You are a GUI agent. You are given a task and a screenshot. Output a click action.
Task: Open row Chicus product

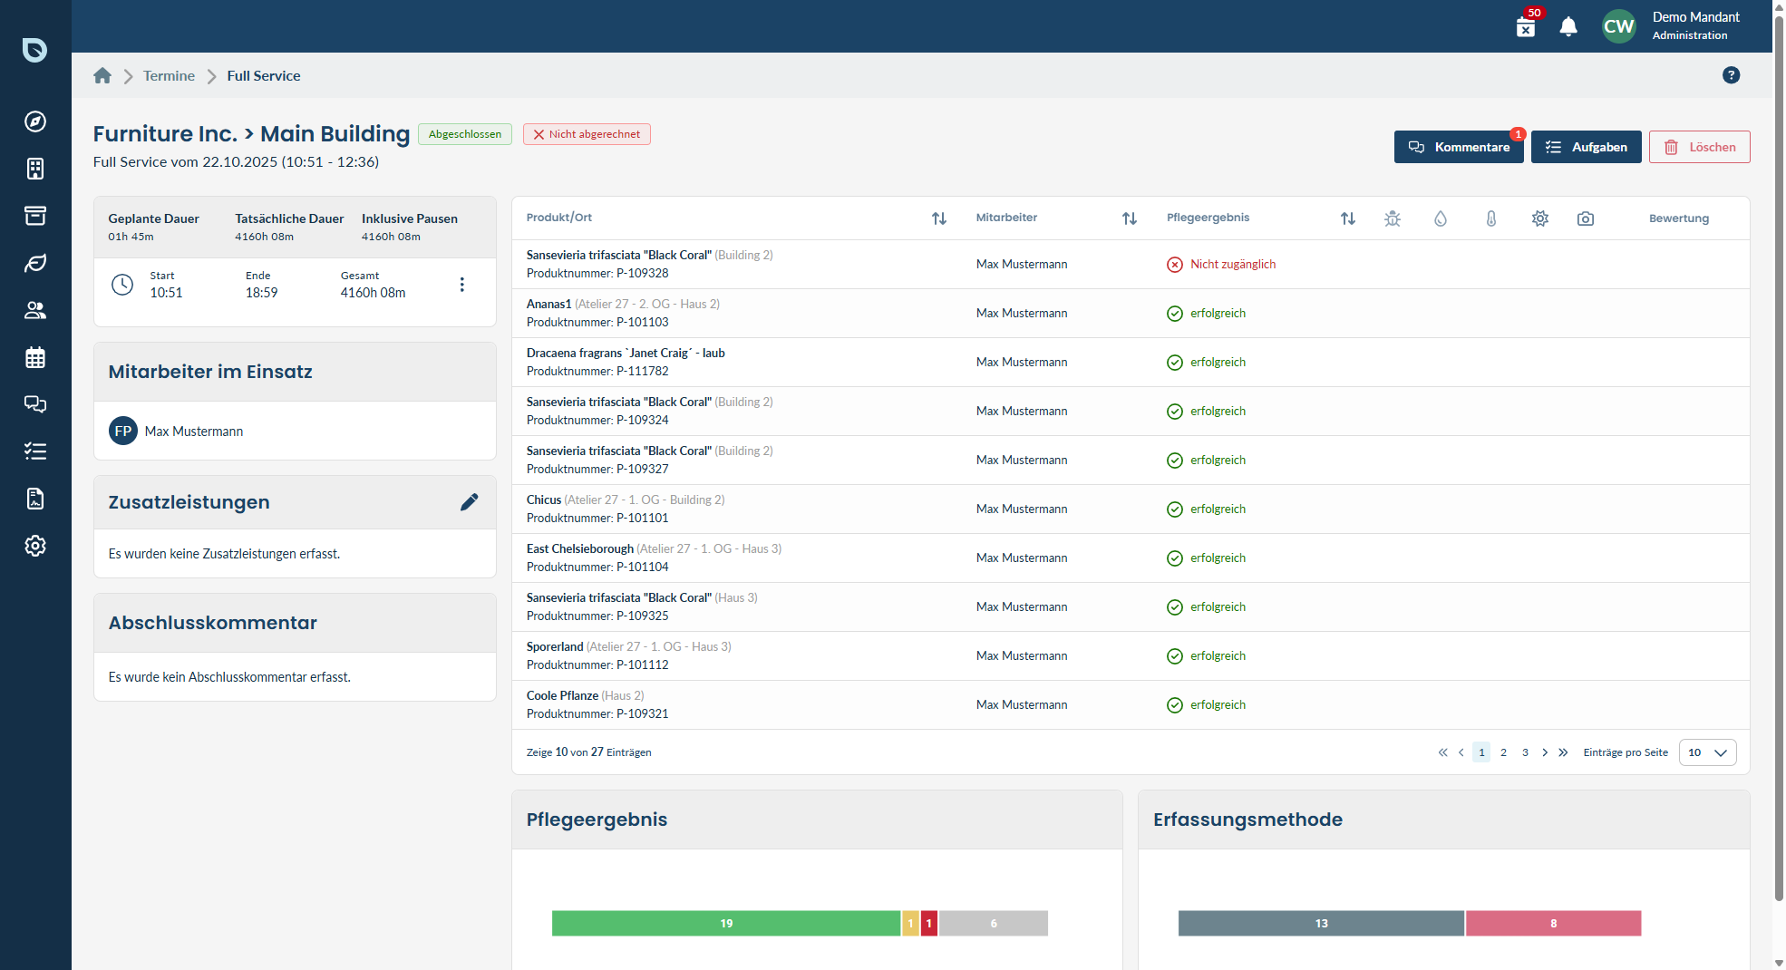[1131, 509]
